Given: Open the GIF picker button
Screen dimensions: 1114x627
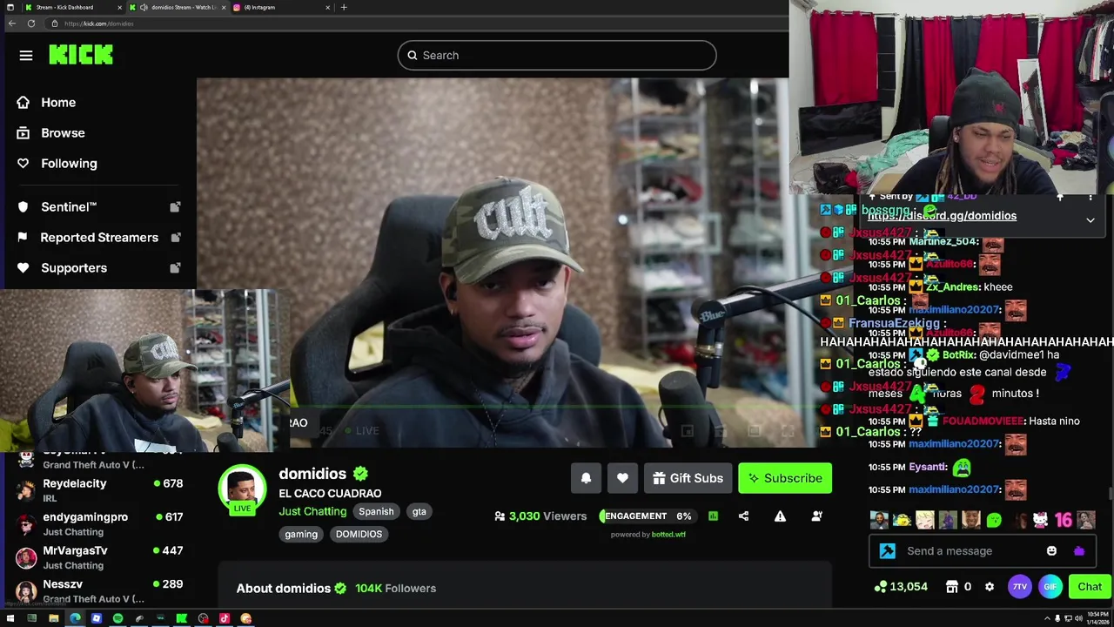Looking at the screenshot, I should 1050,587.
